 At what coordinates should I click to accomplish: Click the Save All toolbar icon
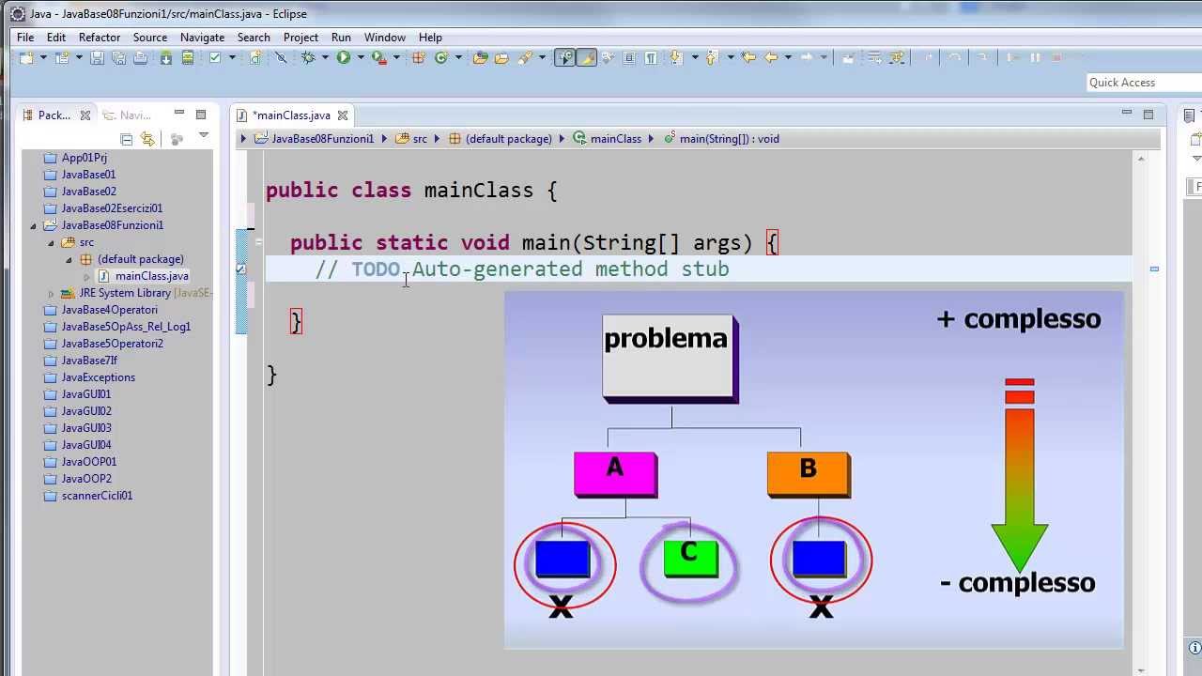[119, 58]
